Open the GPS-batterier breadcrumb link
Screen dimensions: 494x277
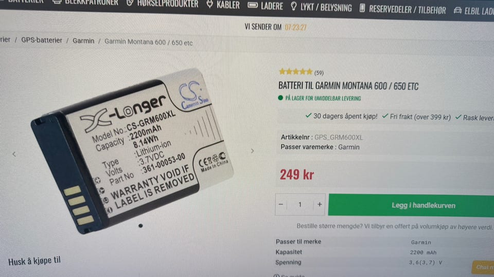(x=42, y=41)
